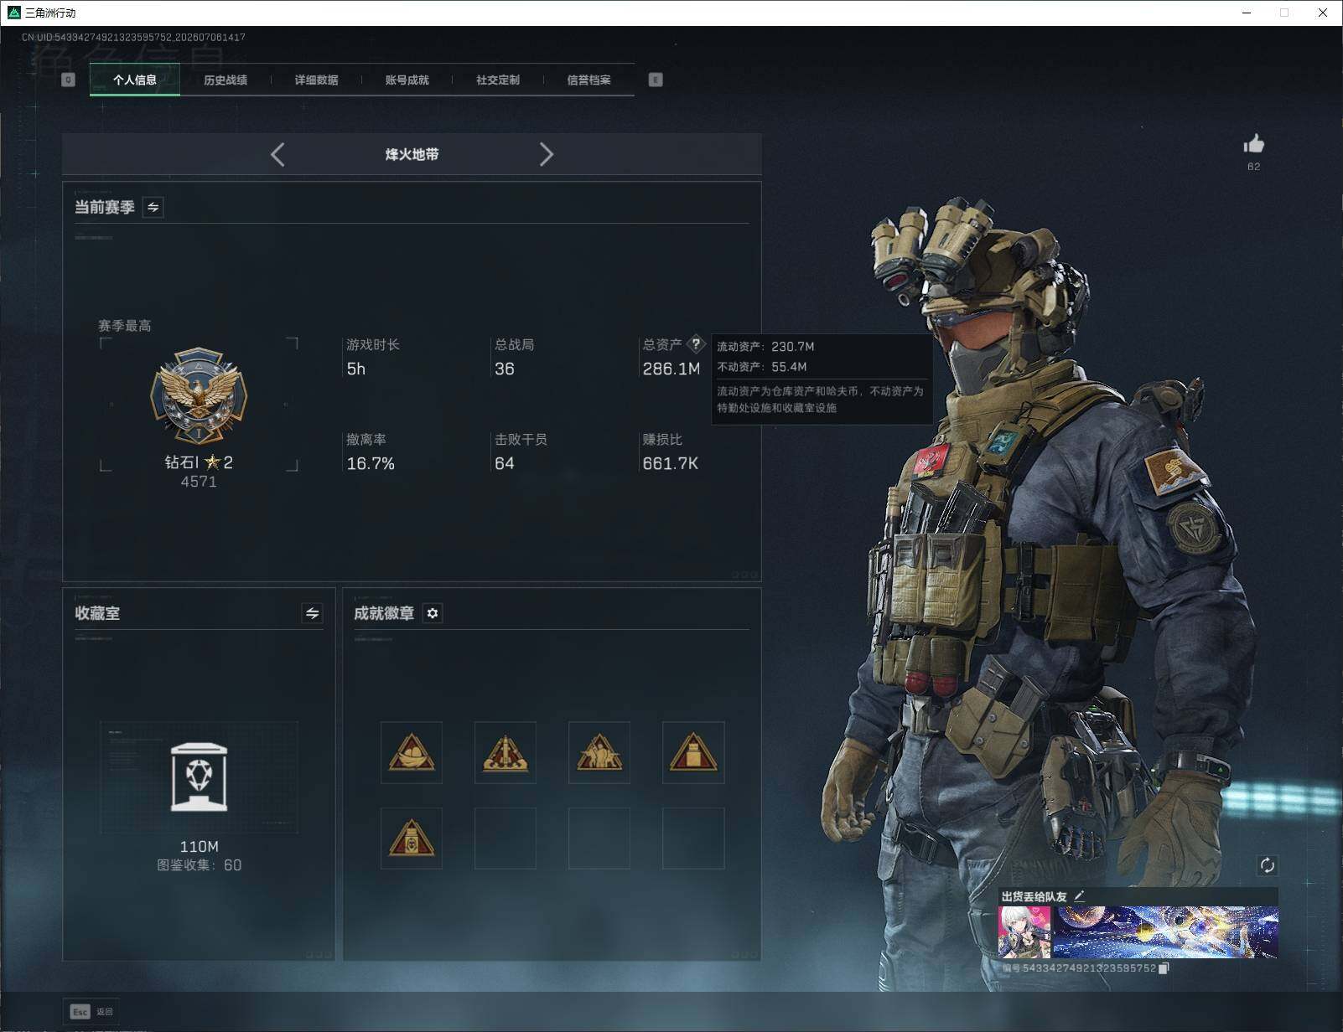1343x1032 pixels.
Task: Select the badge in the second row
Action: pos(412,838)
